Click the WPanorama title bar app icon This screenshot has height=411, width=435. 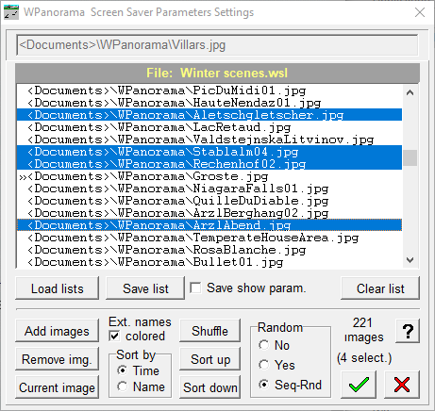point(11,12)
